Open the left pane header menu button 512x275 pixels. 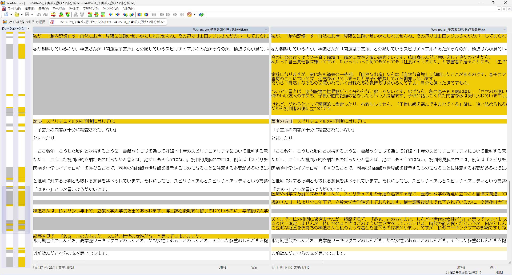266,30
